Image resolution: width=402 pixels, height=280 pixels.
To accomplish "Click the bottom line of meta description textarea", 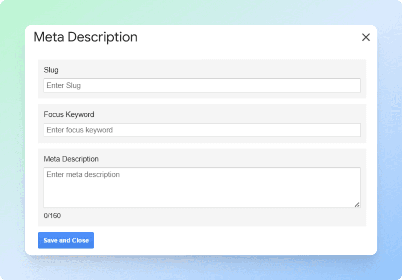I will [x=200, y=202].
